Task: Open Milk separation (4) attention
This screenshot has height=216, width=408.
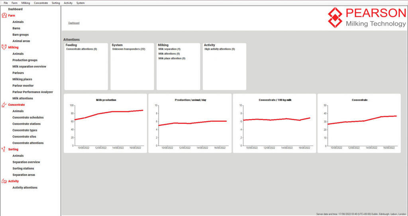Action: click(x=169, y=49)
